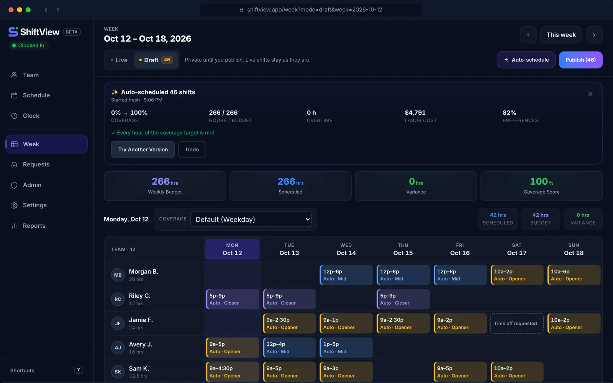Viewport: 613px width, 383px height.
Task: Open the Clock icon in sidebar
Action: (x=14, y=116)
